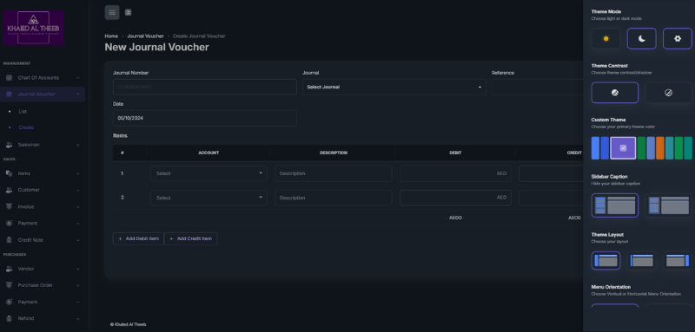Click the Description field in row 2
695x332 pixels.
click(x=334, y=198)
